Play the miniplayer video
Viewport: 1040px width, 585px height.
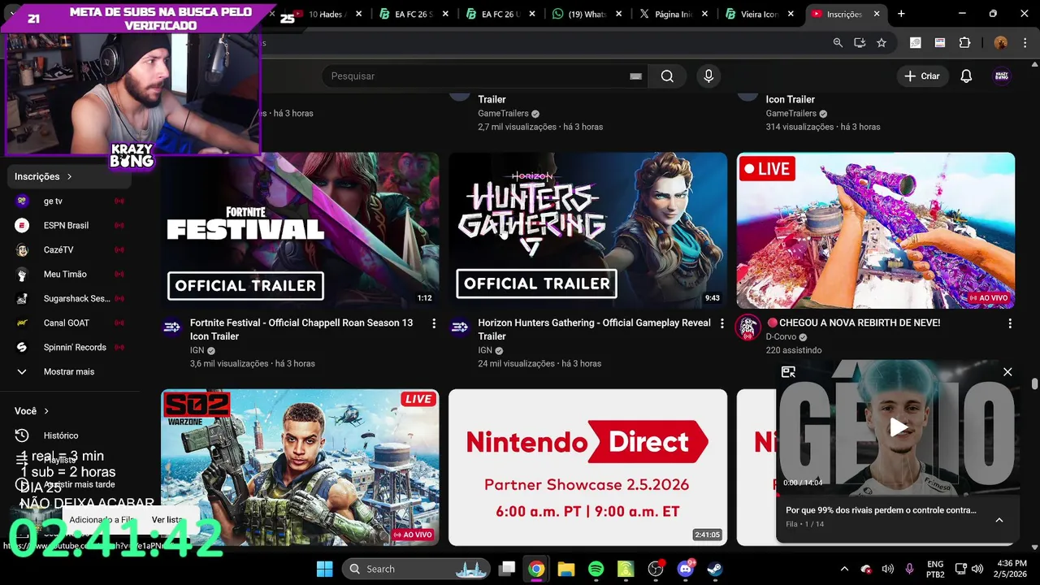click(898, 427)
